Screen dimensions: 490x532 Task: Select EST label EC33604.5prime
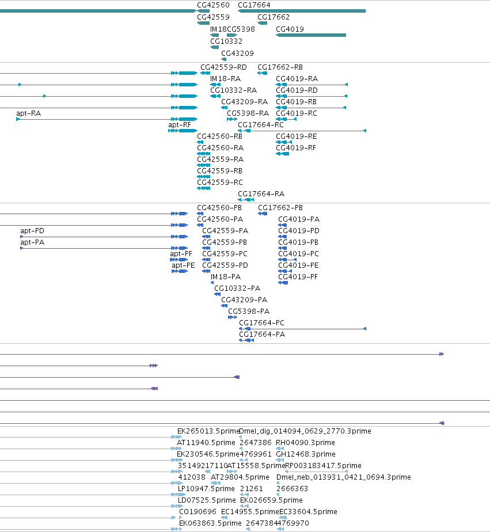click(x=308, y=512)
